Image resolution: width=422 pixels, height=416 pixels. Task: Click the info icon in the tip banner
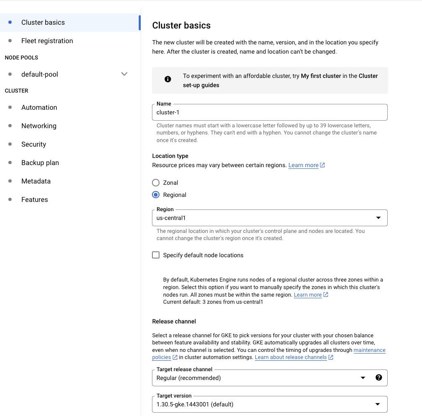(167, 79)
